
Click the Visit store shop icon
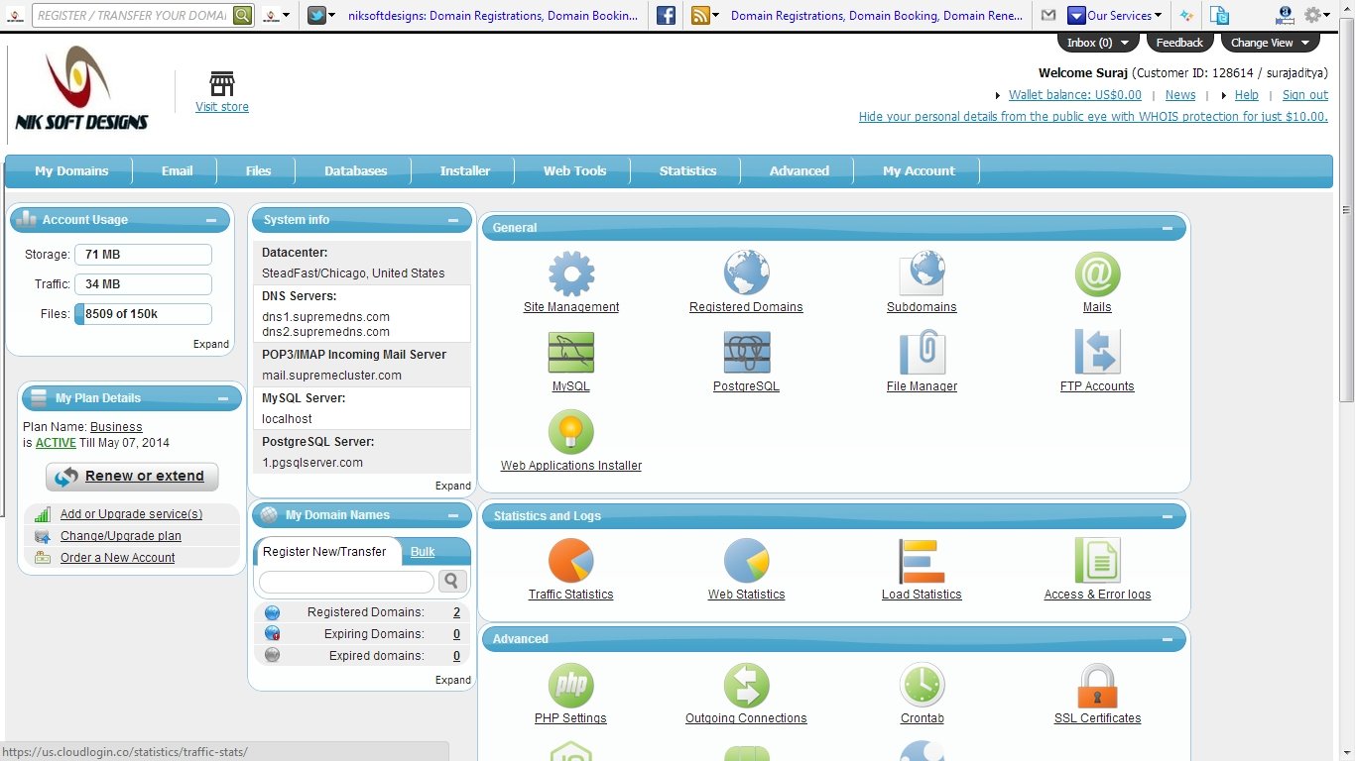point(222,83)
